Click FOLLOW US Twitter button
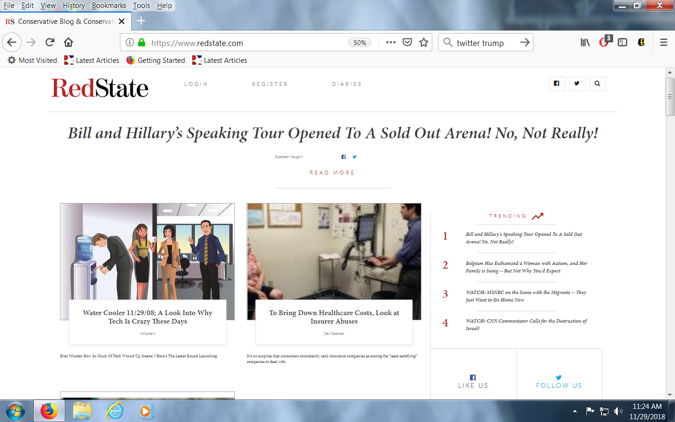The image size is (675, 422). point(559,382)
